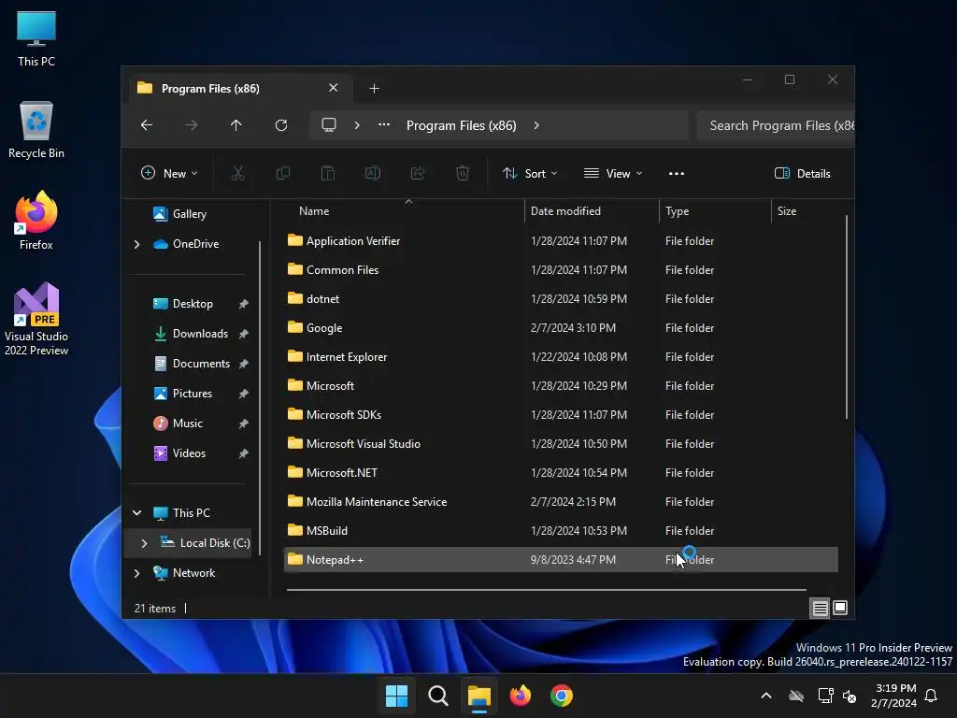Launch Firefox from the taskbar
The height and width of the screenshot is (718, 957).
click(x=520, y=696)
